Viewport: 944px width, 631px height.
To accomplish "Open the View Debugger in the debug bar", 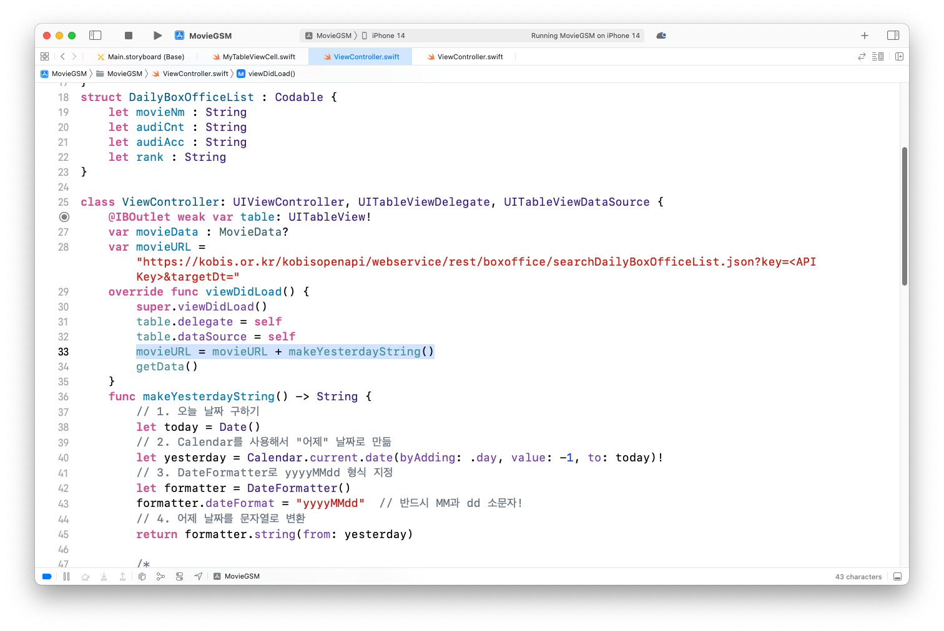I will [x=142, y=576].
